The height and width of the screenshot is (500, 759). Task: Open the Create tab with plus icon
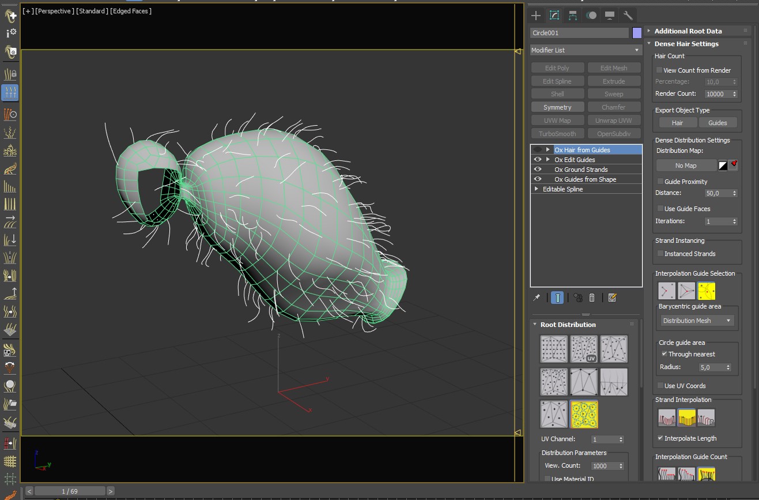(x=536, y=16)
